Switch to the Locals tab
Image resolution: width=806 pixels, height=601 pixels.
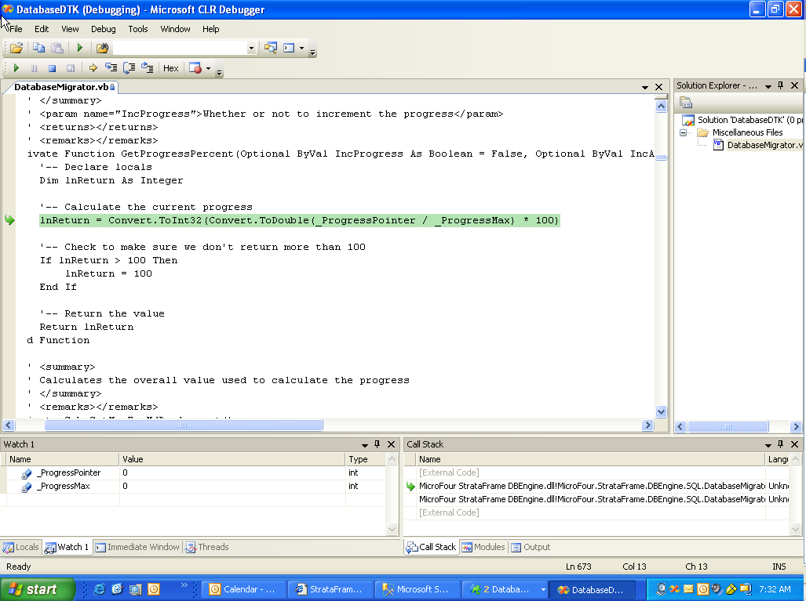21,547
